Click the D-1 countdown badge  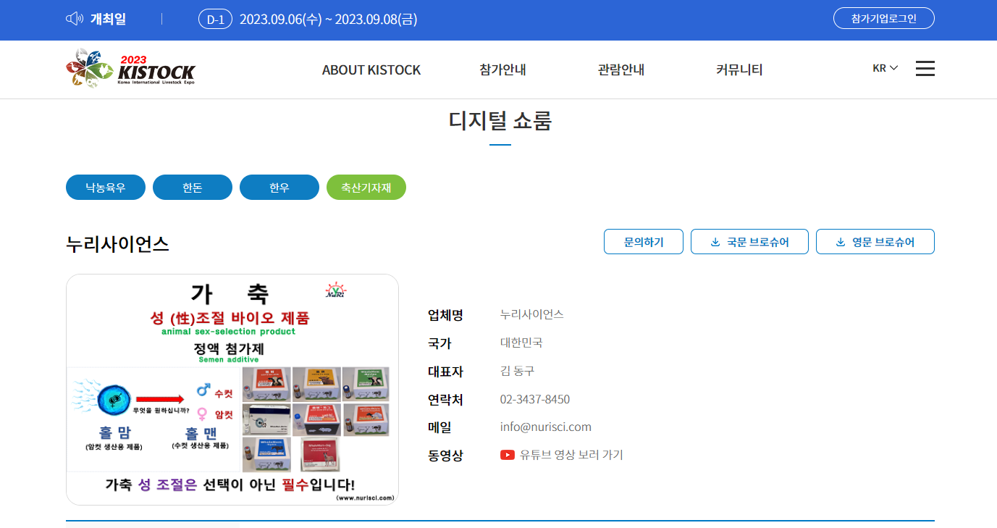click(215, 20)
